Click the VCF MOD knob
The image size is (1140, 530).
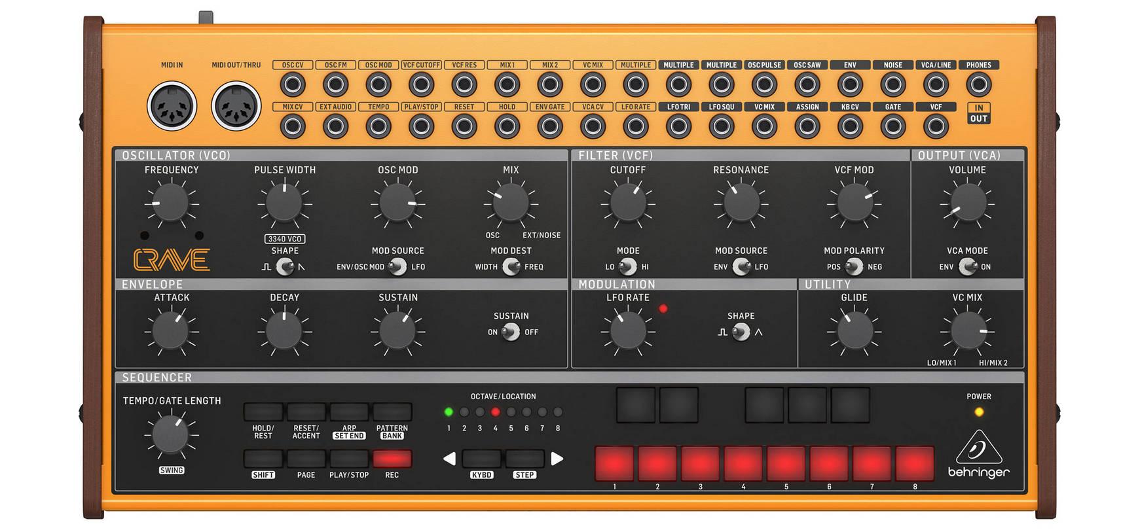point(854,202)
